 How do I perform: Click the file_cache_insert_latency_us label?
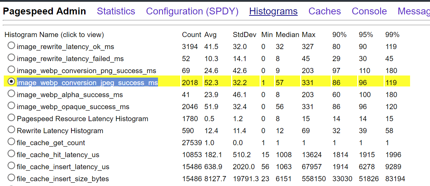point(63,167)
